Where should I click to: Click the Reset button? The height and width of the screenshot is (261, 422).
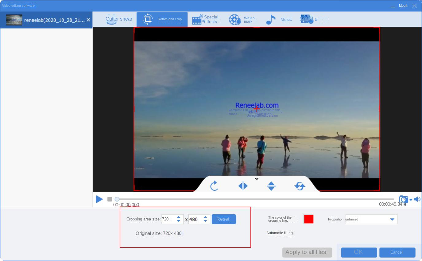point(224,219)
